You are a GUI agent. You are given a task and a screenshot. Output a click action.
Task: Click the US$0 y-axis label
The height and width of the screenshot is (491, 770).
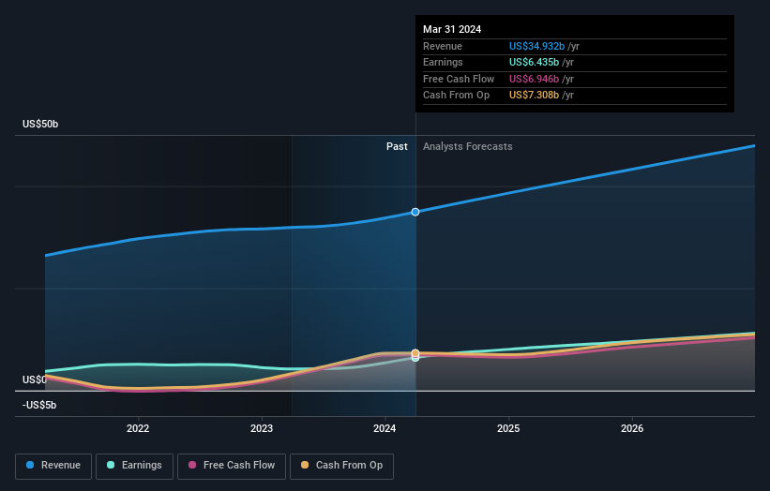click(x=35, y=379)
